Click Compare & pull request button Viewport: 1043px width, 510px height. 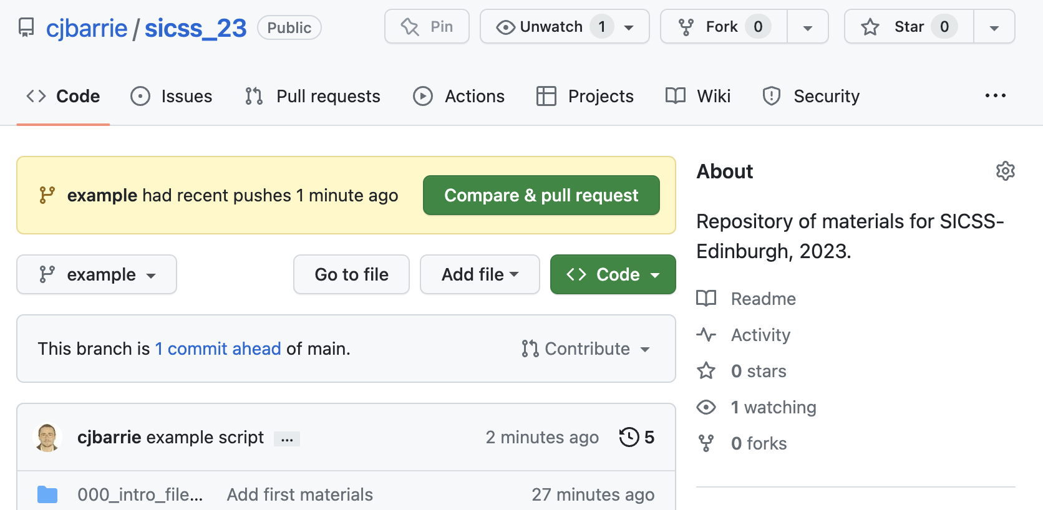point(541,195)
